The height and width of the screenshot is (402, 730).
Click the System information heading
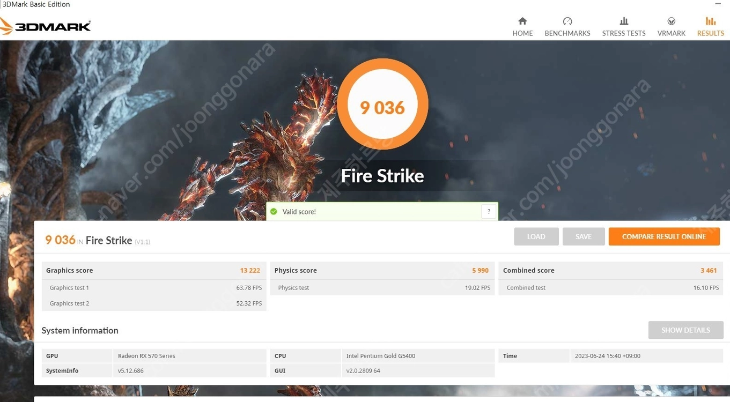[x=80, y=331]
